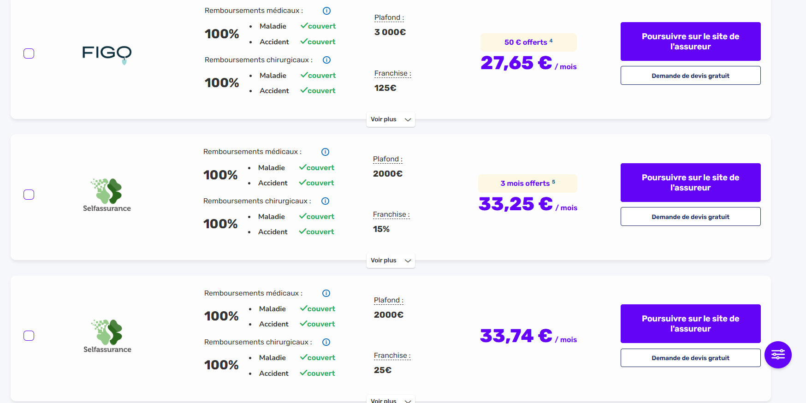Tick the FIGO offer comparison checkbox

[29, 53]
